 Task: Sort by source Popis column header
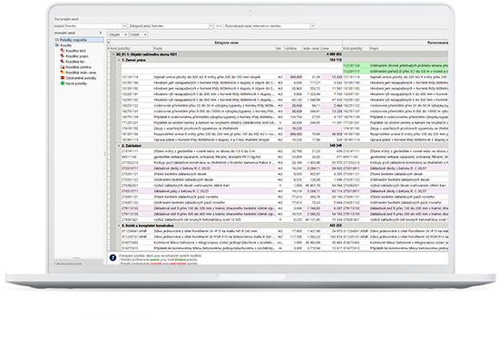click(x=214, y=49)
